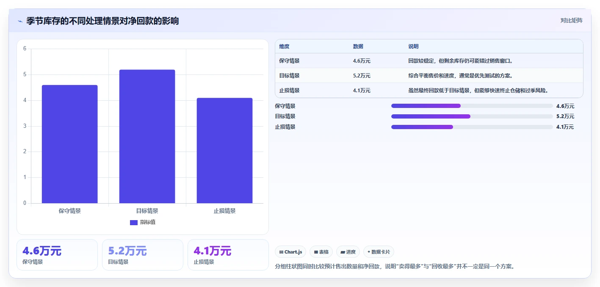Click the 止损情景 x-axis label

click(224, 211)
